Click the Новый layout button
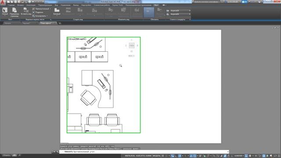 click(x=5, y=11)
